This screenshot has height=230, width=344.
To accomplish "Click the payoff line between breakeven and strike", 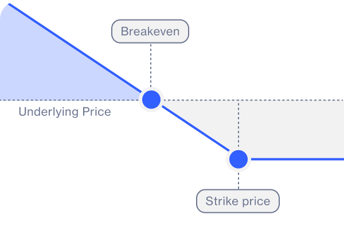I will pyautogui.click(x=196, y=129).
